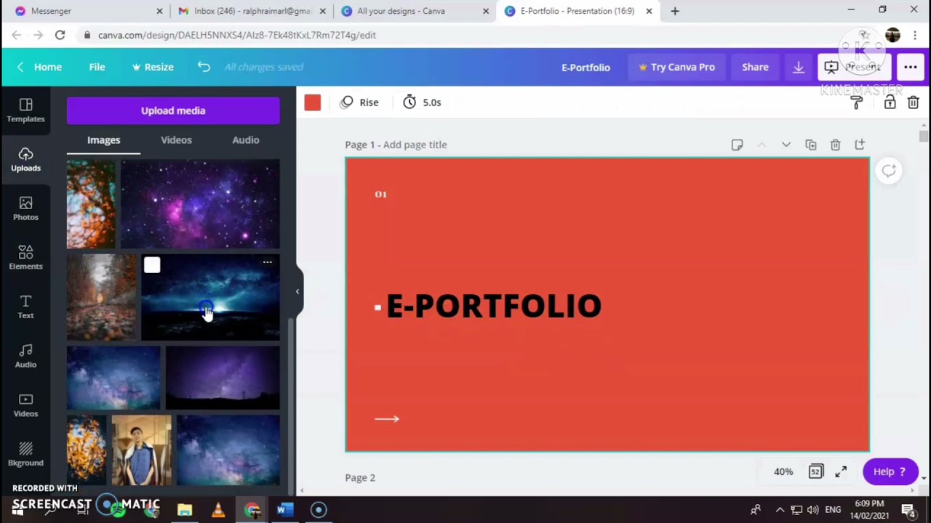The width and height of the screenshot is (931, 523).
Task: Collapse the side panel with the arrow handle
Action: (x=297, y=291)
